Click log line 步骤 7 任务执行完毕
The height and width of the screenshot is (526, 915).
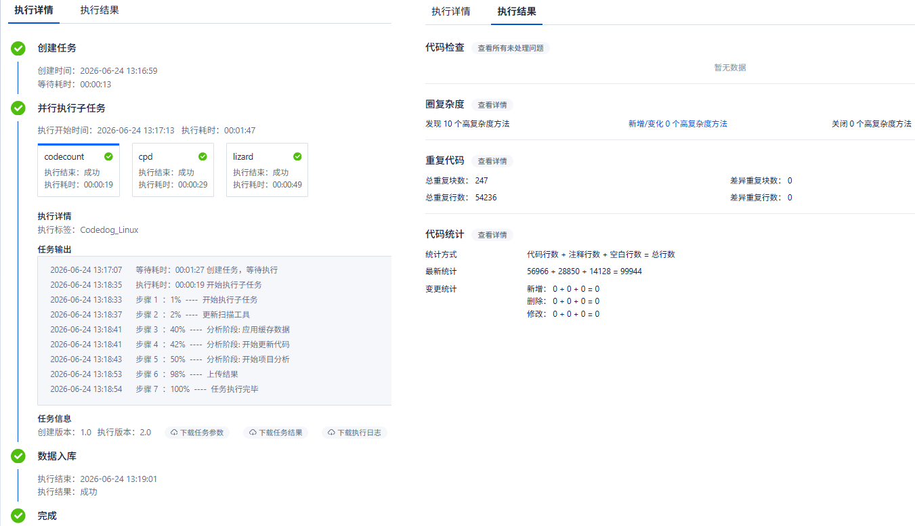point(154,389)
